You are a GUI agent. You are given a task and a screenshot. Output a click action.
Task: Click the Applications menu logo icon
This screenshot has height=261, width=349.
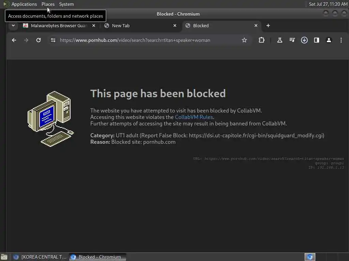(x=6, y=4)
